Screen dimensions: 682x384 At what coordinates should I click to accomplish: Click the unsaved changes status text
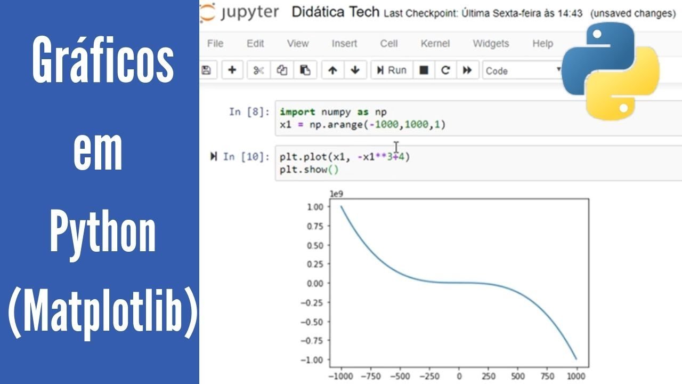click(634, 13)
